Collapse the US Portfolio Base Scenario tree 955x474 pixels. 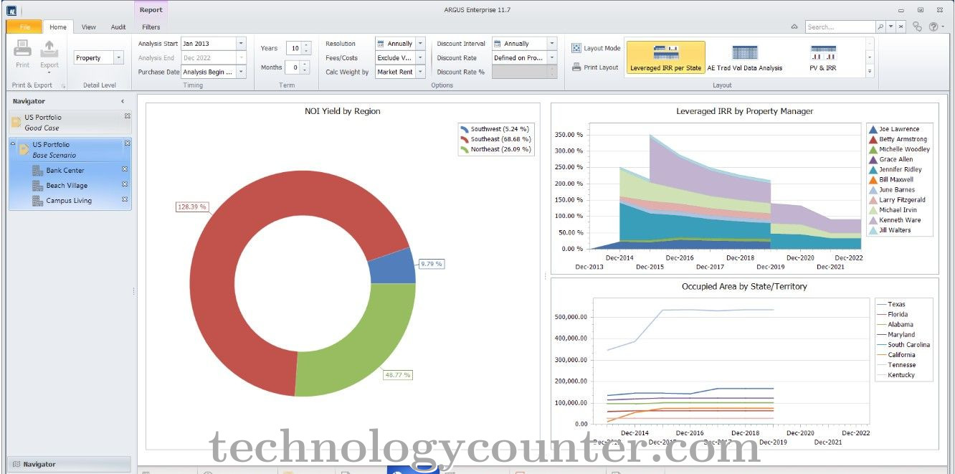13,144
